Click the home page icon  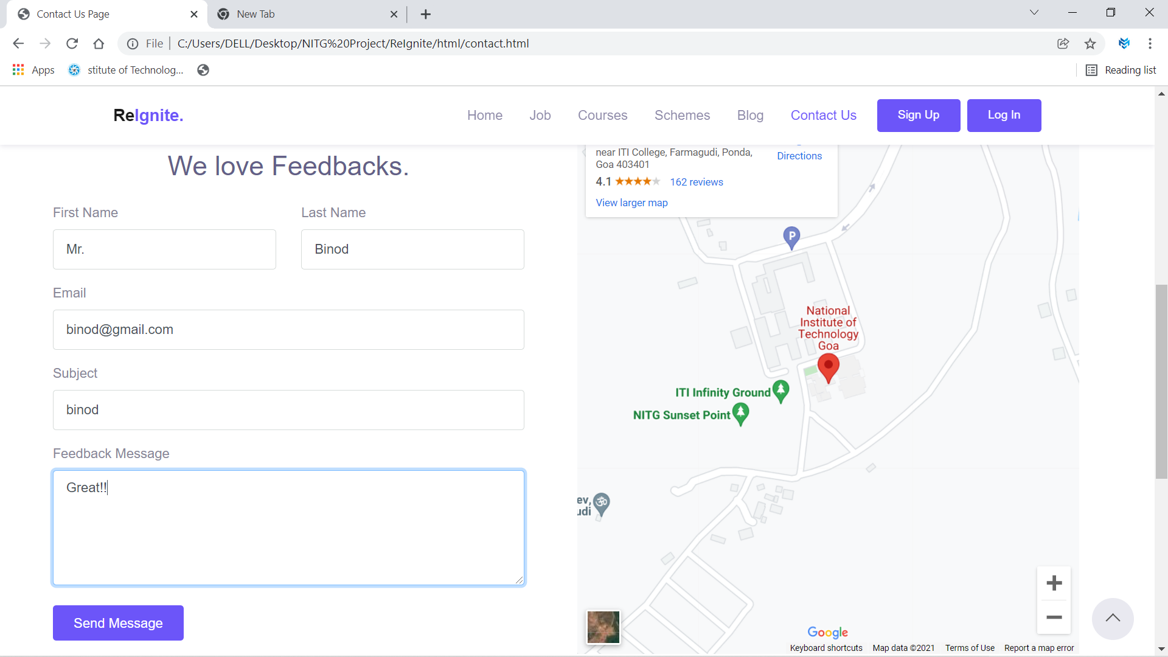point(99,43)
